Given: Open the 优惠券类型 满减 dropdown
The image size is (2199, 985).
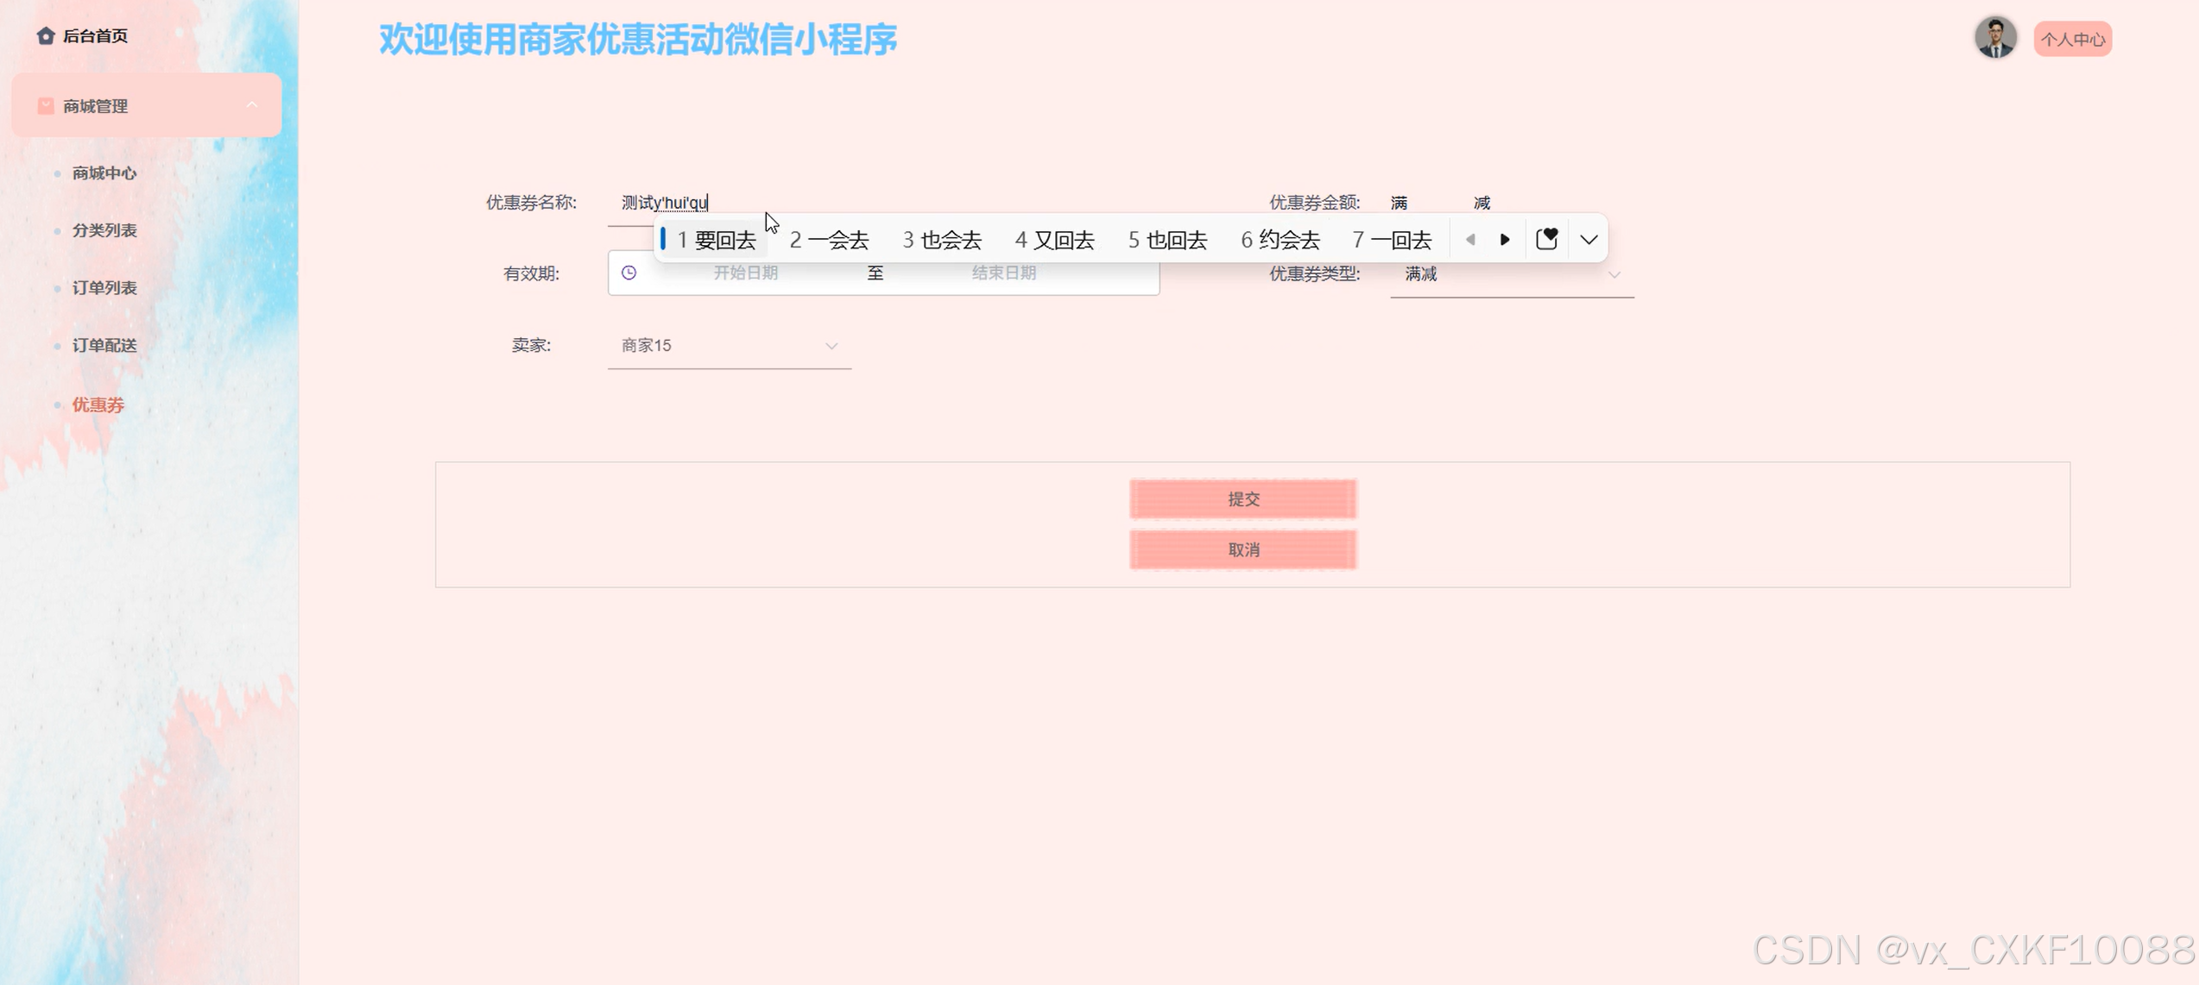Looking at the screenshot, I should (1511, 274).
